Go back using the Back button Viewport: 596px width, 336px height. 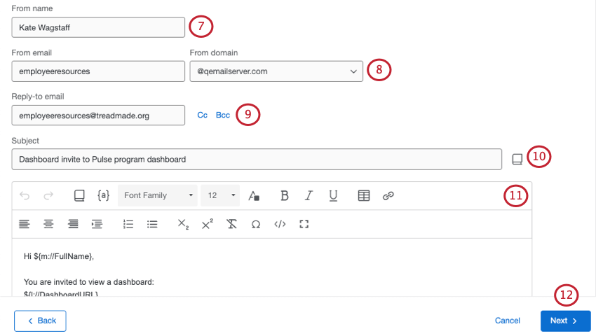pyautogui.click(x=40, y=321)
